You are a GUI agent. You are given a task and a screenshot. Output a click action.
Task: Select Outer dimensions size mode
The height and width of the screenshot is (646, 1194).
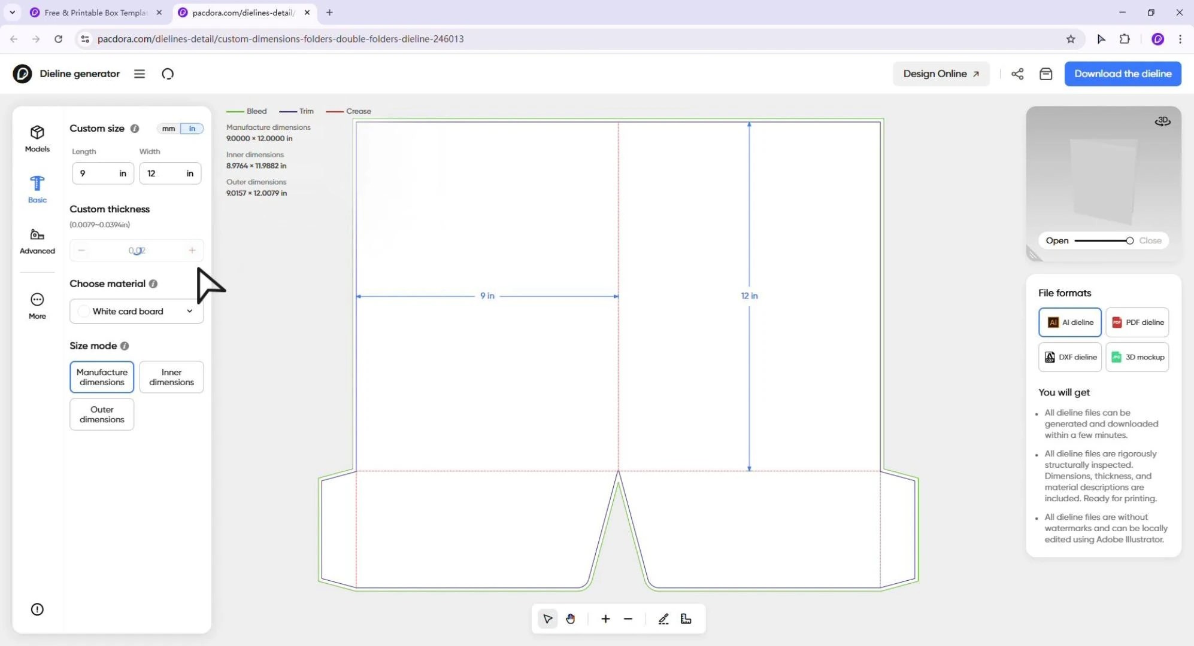(x=102, y=414)
